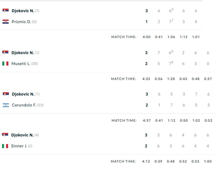Click the 4:00 total match time

click(146, 37)
